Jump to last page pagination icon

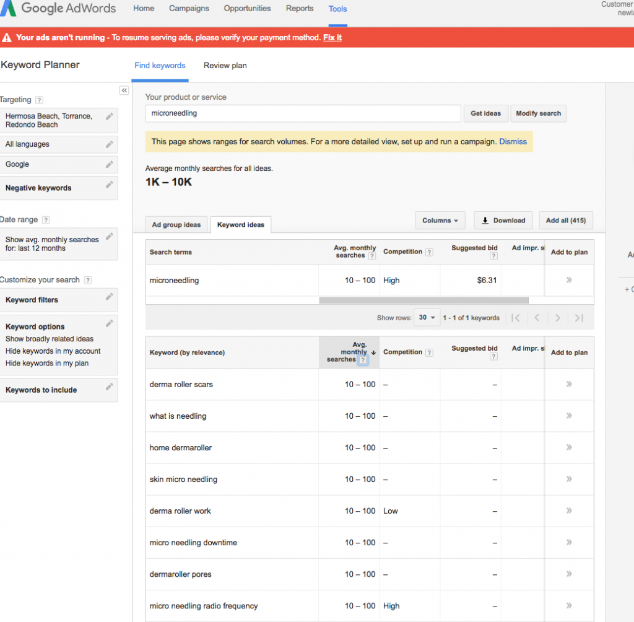(579, 318)
